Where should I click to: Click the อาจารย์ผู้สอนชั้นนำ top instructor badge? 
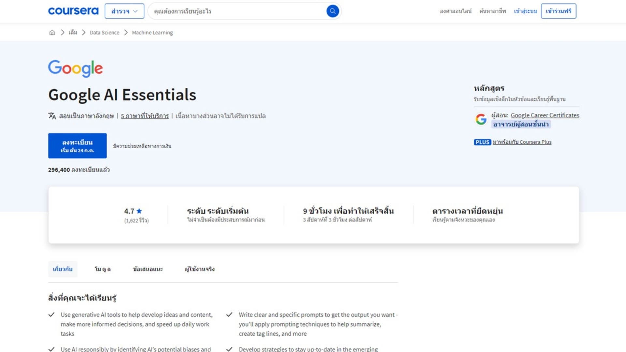pyautogui.click(x=521, y=124)
